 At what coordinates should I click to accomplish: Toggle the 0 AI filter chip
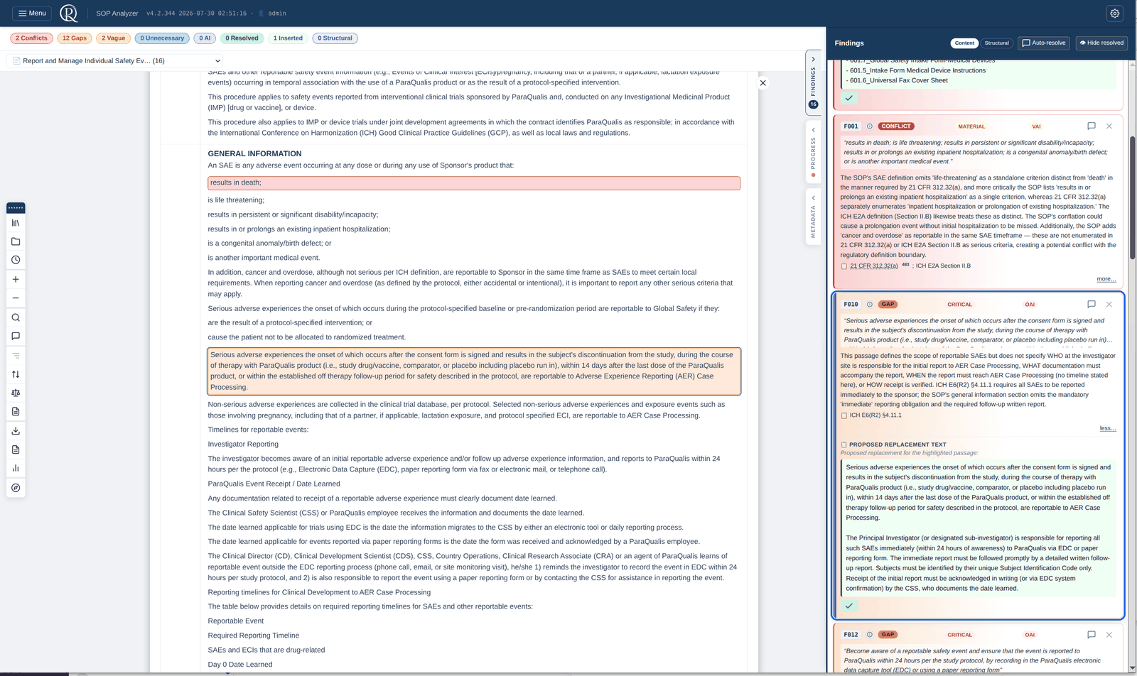point(205,38)
